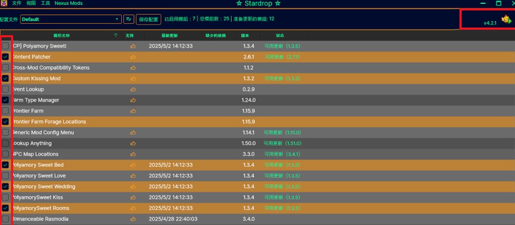Click the sort arrow in the mod name header
This screenshot has width=515, height=225.
115,35
